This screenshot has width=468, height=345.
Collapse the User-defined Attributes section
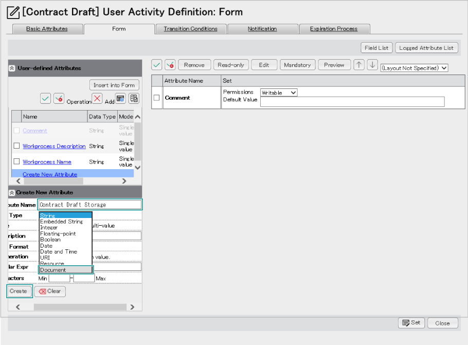click(x=12, y=68)
